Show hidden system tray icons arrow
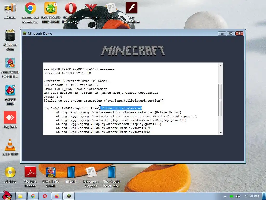 pyautogui.click(x=225, y=196)
